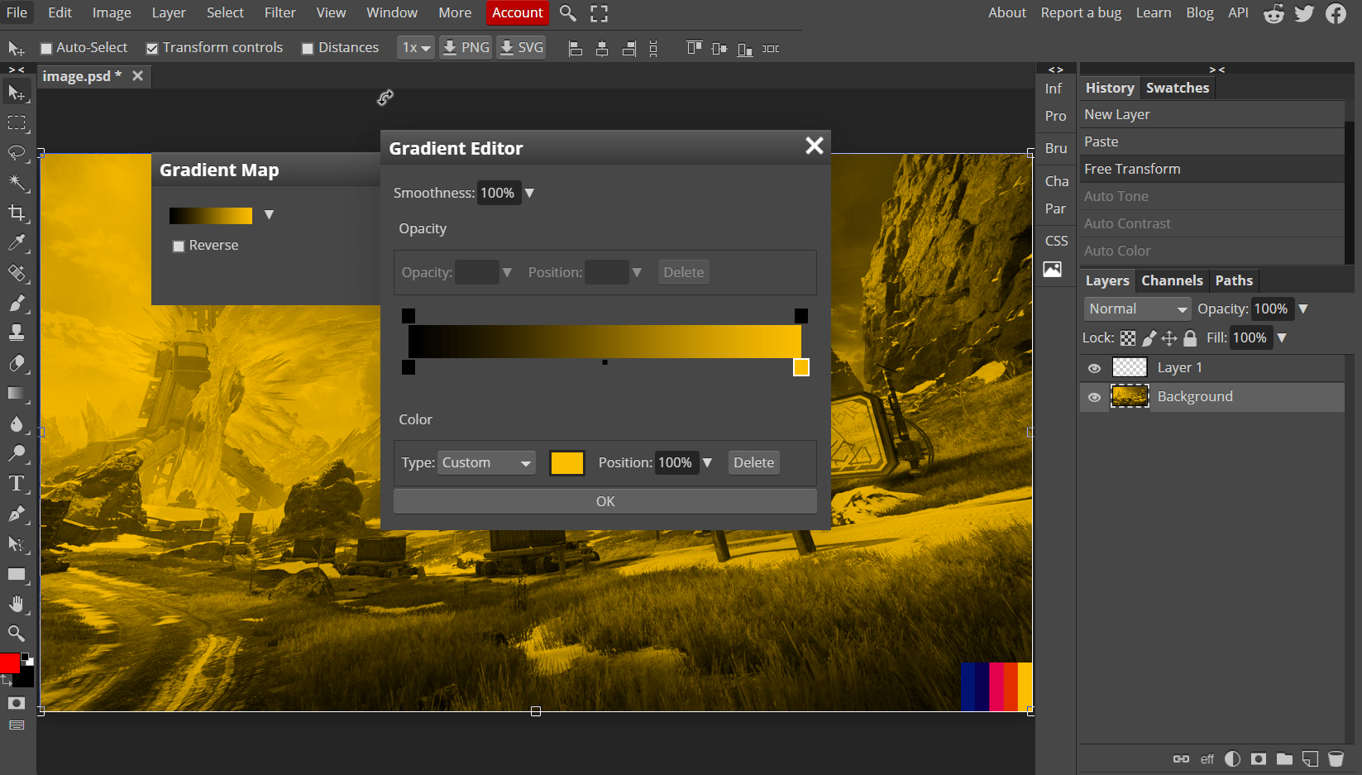
Task: Open the gradient preset dropdown in Gradient Map
Action: (x=269, y=214)
